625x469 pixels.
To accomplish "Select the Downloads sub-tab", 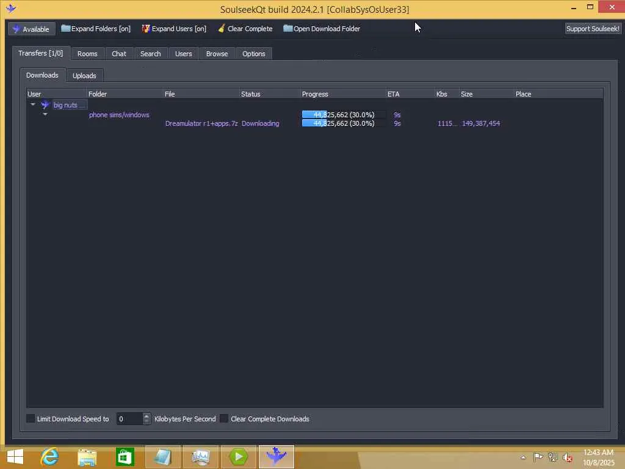I will tap(42, 75).
